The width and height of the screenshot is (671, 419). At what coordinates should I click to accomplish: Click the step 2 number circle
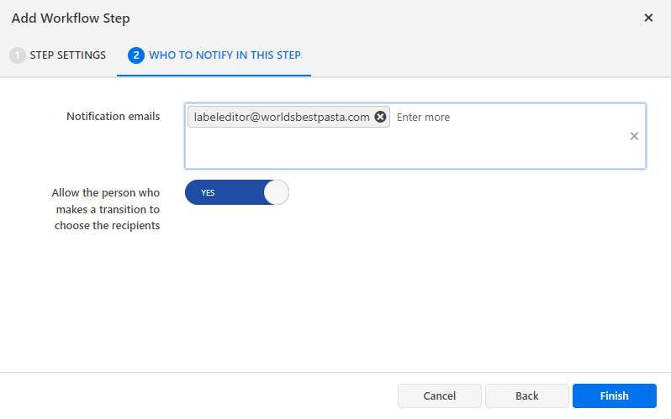click(136, 55)
